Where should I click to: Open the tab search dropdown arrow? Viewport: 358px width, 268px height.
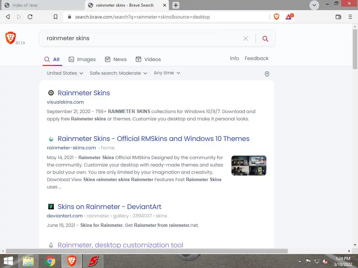click(314, 5)
